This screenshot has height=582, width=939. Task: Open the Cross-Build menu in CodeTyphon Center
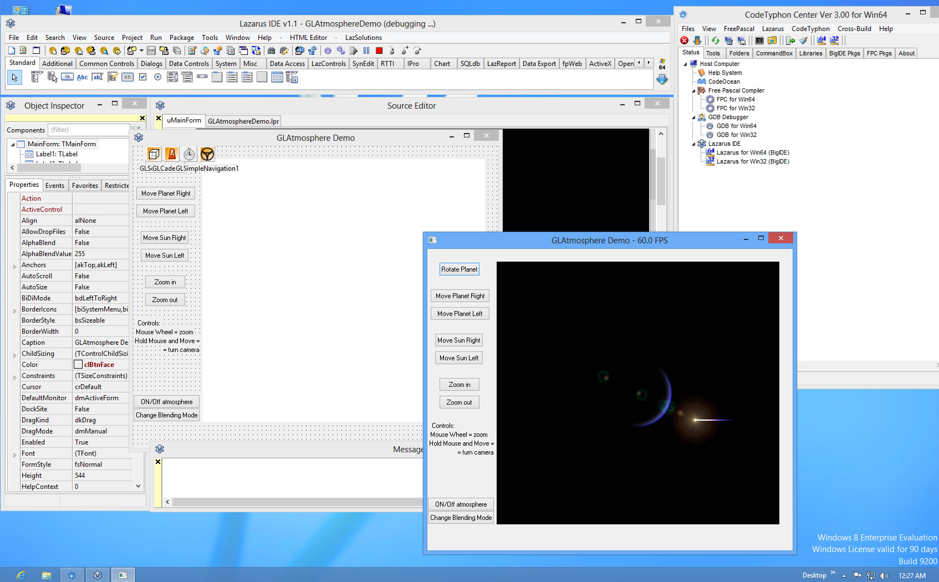pyautogui.click(x=854, y=29)
